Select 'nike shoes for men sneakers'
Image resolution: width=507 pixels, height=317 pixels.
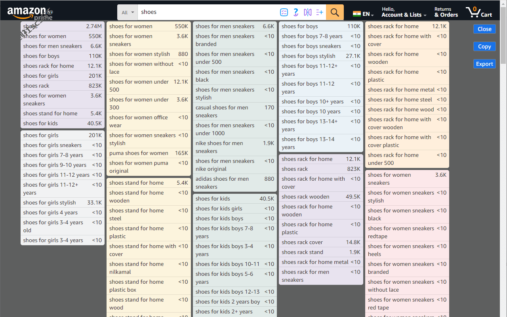235,147
